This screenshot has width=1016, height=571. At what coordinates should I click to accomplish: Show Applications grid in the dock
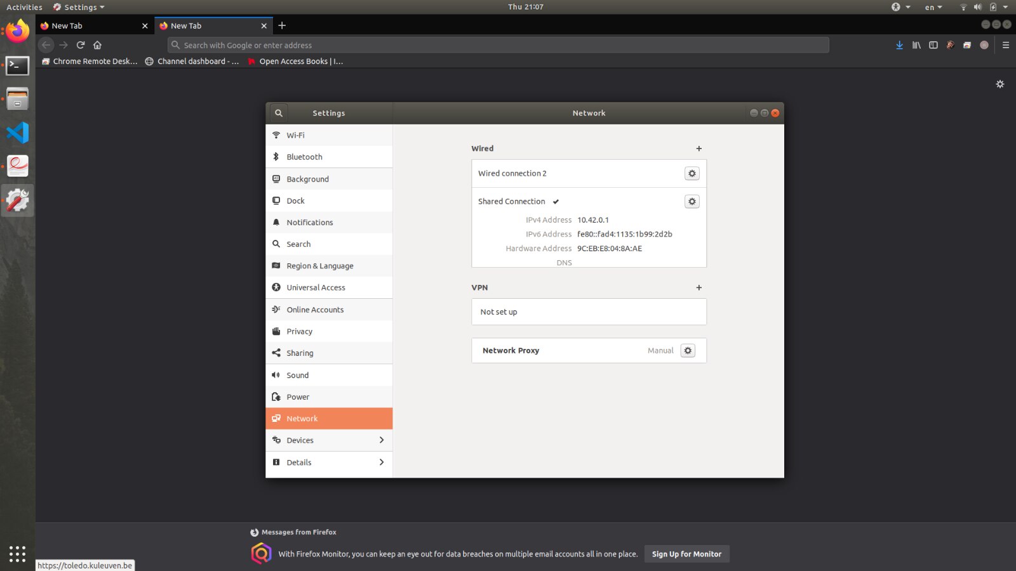tap(18, 554)
